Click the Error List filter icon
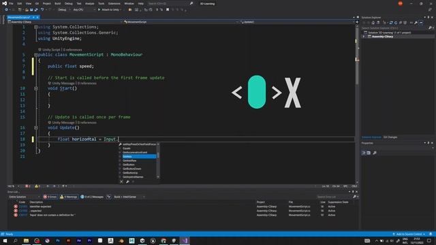The width and height of the screenshot is (436, 245). pos(108,197)
